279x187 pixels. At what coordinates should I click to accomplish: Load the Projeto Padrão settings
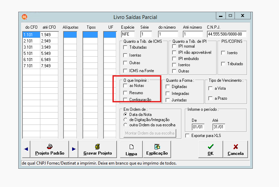point(50,149)
